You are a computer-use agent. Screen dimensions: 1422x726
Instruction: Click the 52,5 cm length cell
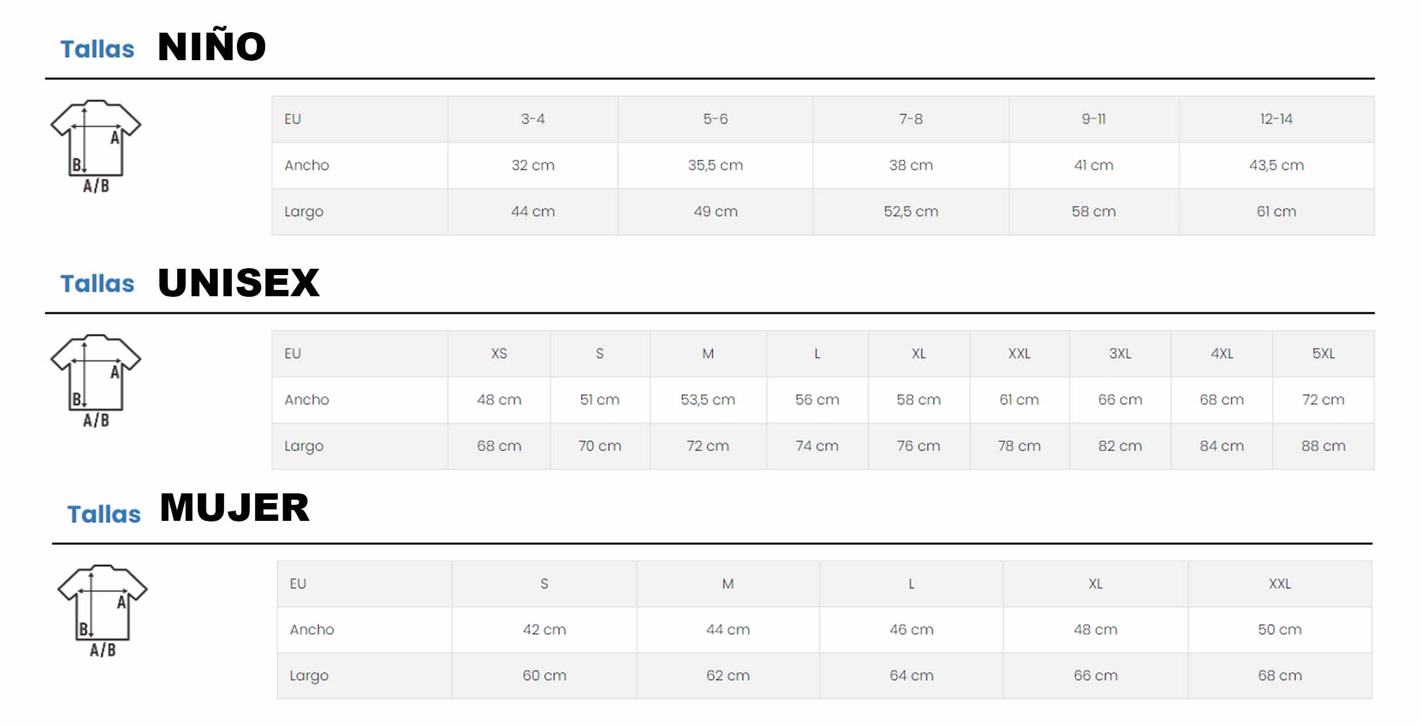coord(911,211)
